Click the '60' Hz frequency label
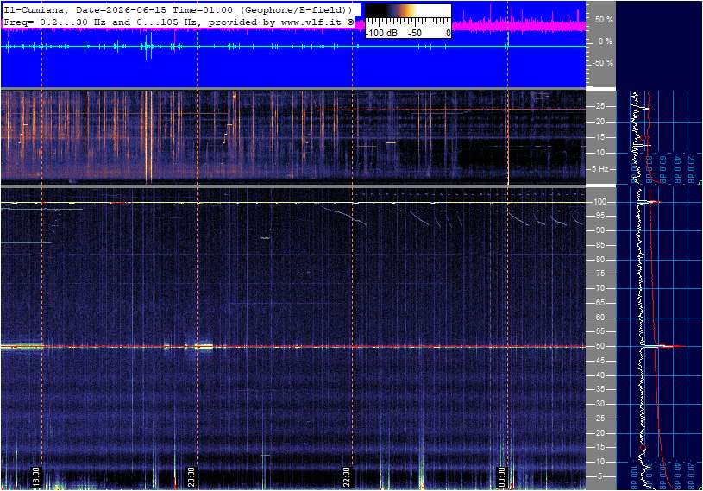The width and height of the screenshot is (703, 491). [599, 318]
